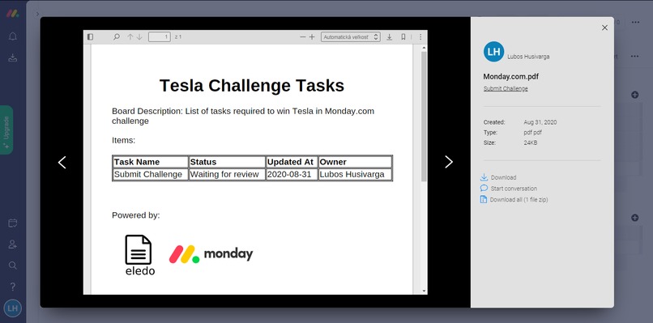The width and height of the screenshot is (653, 323).
Task: Open inbox tray icon in sidebar
Action: [x=12, y=57]
